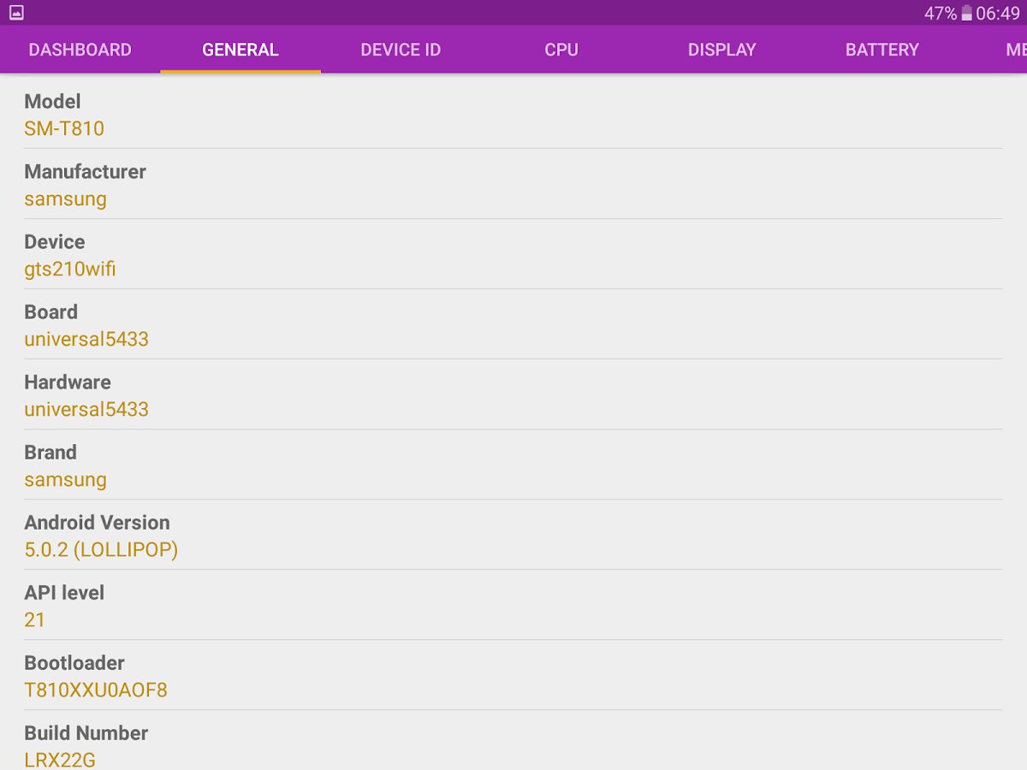Tap the Manufacturer label

coord(85,172)
